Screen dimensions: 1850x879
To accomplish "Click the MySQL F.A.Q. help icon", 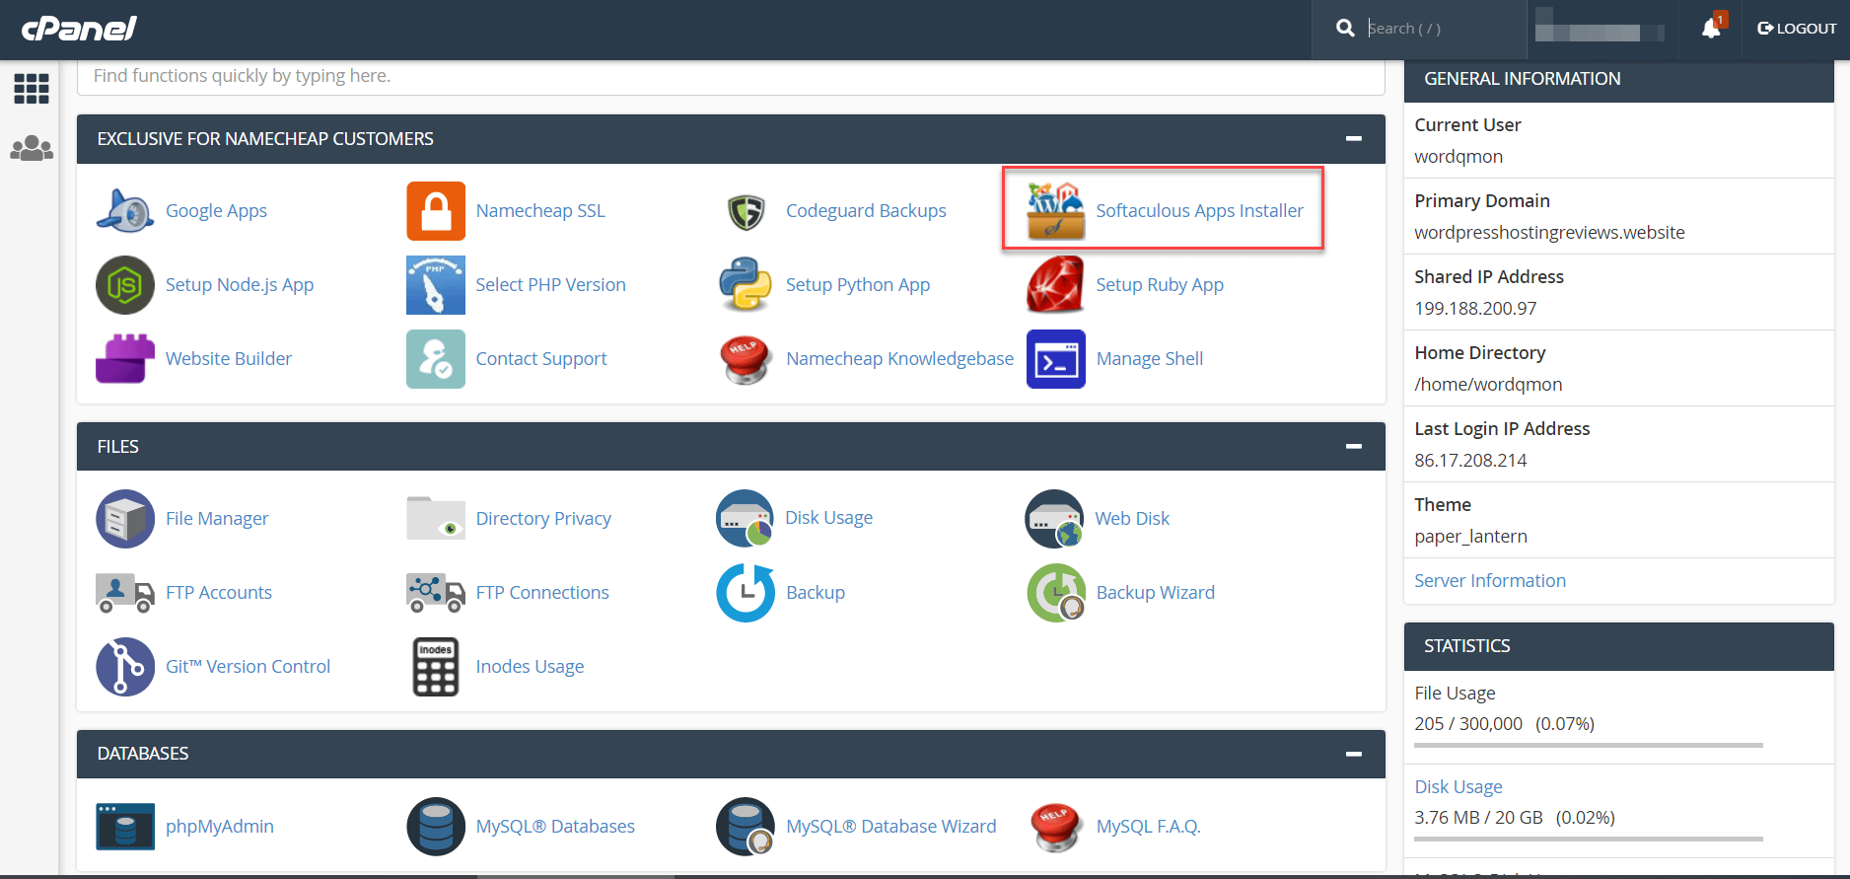I will coord(1056,827).
